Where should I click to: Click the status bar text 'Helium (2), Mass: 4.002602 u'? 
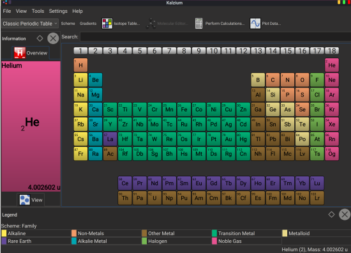pyautogui.click(x=315, y=249)
